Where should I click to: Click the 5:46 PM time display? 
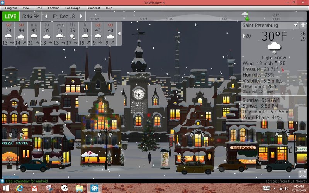tap(31, 16)
